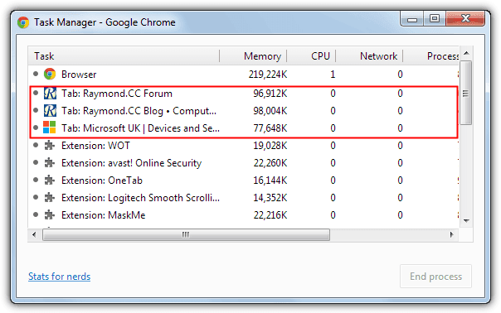Image resolution: width=501 pixels, height=313 pixels.
Task: Click the horizontal scrollbar right arrow
Action: (451, 235)
